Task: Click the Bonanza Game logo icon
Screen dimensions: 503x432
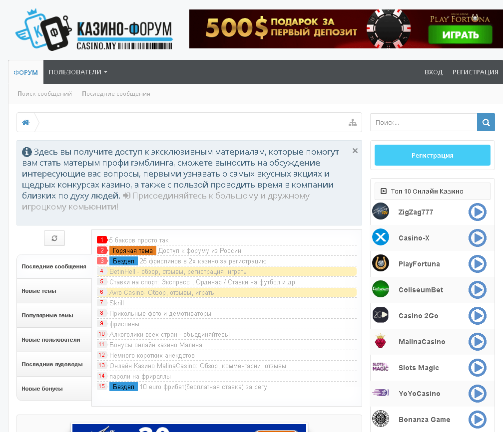Action: tap(381, 419)
